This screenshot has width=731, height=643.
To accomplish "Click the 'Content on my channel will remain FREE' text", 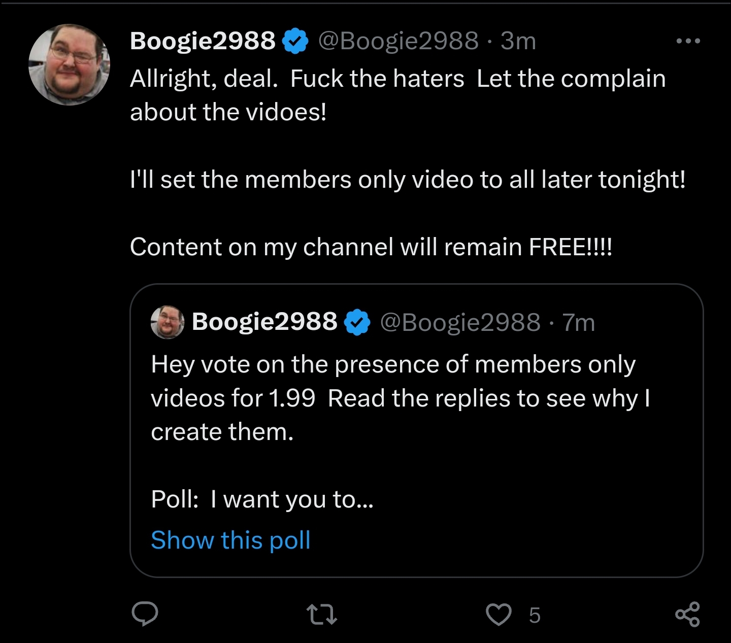I will (371, 247).
